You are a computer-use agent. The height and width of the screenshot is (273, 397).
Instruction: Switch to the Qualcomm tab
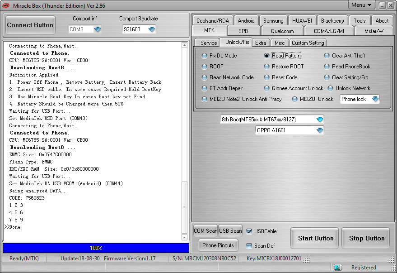(282, 31)
